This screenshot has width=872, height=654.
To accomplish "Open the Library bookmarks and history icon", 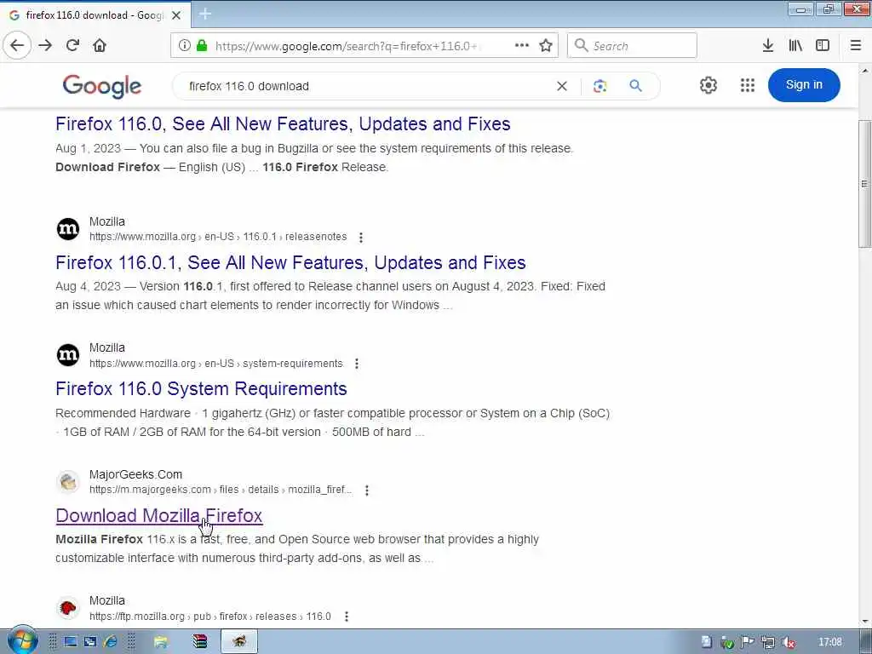I will coord(795,46).
